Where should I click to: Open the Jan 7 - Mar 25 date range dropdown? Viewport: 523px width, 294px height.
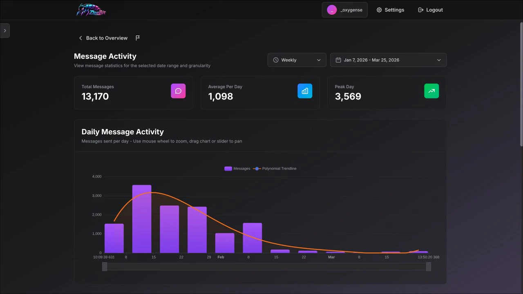click(388, 60)
